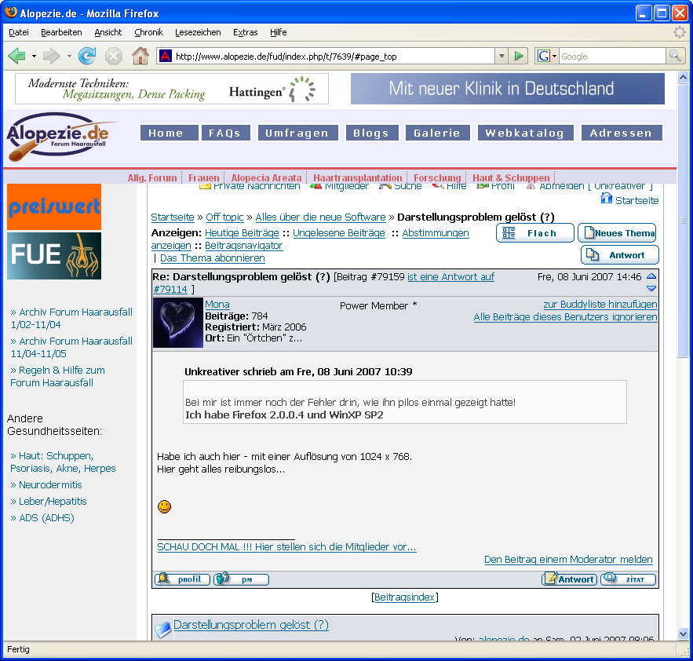
Task: Click the search magnifier icon
Action: coord(675,56)
